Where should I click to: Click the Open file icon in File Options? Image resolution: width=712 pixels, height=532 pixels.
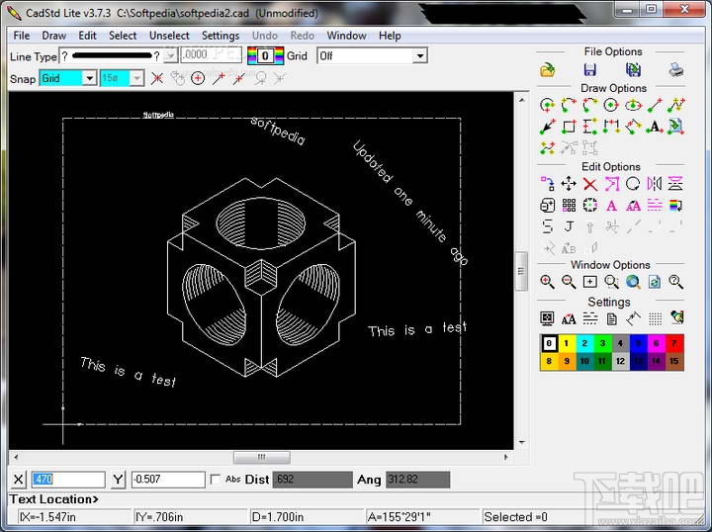(x=548, y=69)
